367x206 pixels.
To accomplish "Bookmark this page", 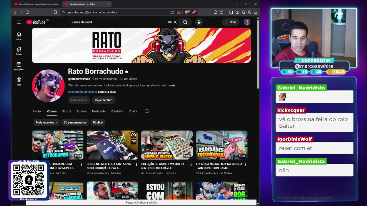I will [x=55, y=12].
